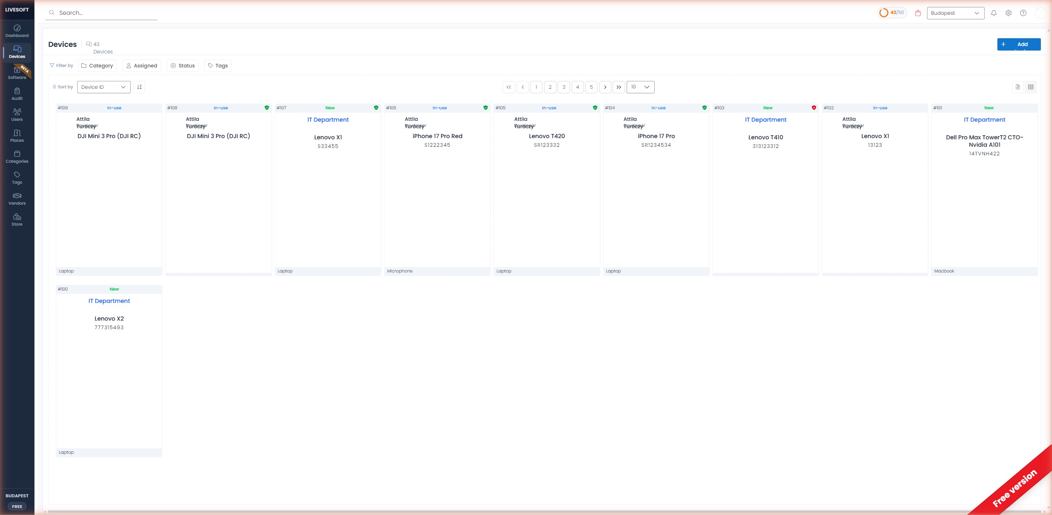Click the shopping bag icon in the header
1052x515 pixels.
[x=918, y=13]
